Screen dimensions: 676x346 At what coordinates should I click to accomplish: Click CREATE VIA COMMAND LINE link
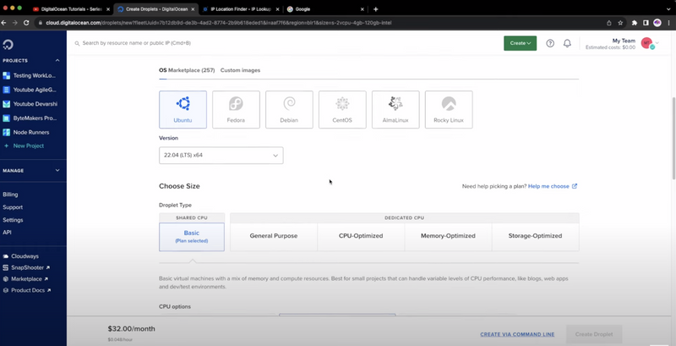(517, 334)
